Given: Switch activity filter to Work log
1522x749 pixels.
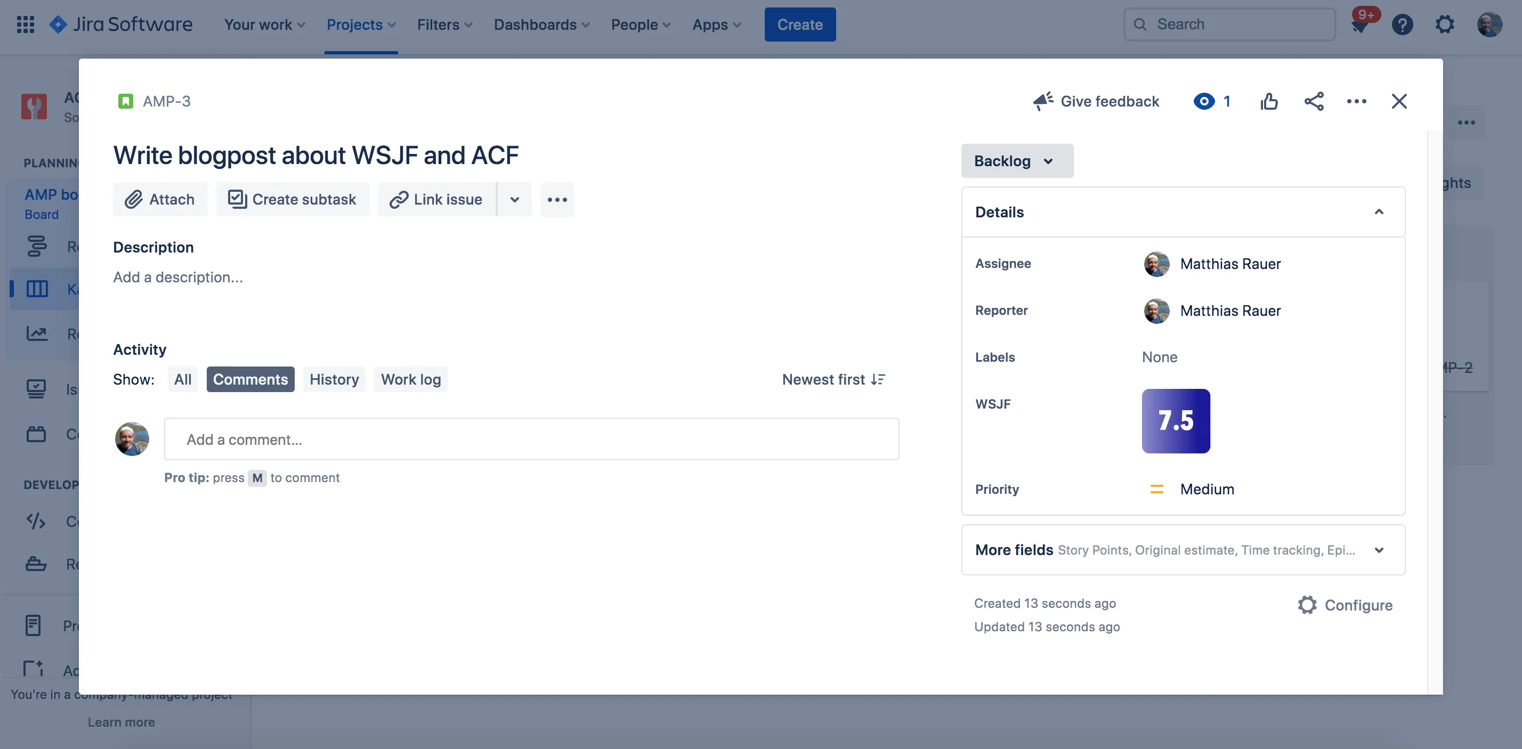Looking at the screenshot, I should pos(411,379).
